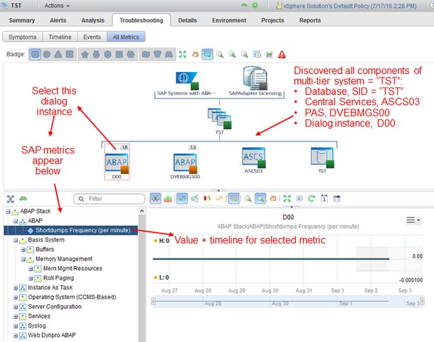Toggle the pan hand tool in metric toolbar
Screen dimensions: 434x342
(x=273, y=199)
